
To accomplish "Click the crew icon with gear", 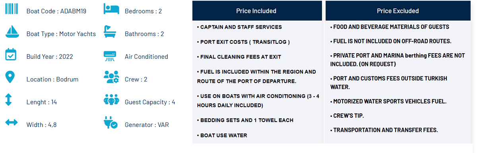I will 111,77.
